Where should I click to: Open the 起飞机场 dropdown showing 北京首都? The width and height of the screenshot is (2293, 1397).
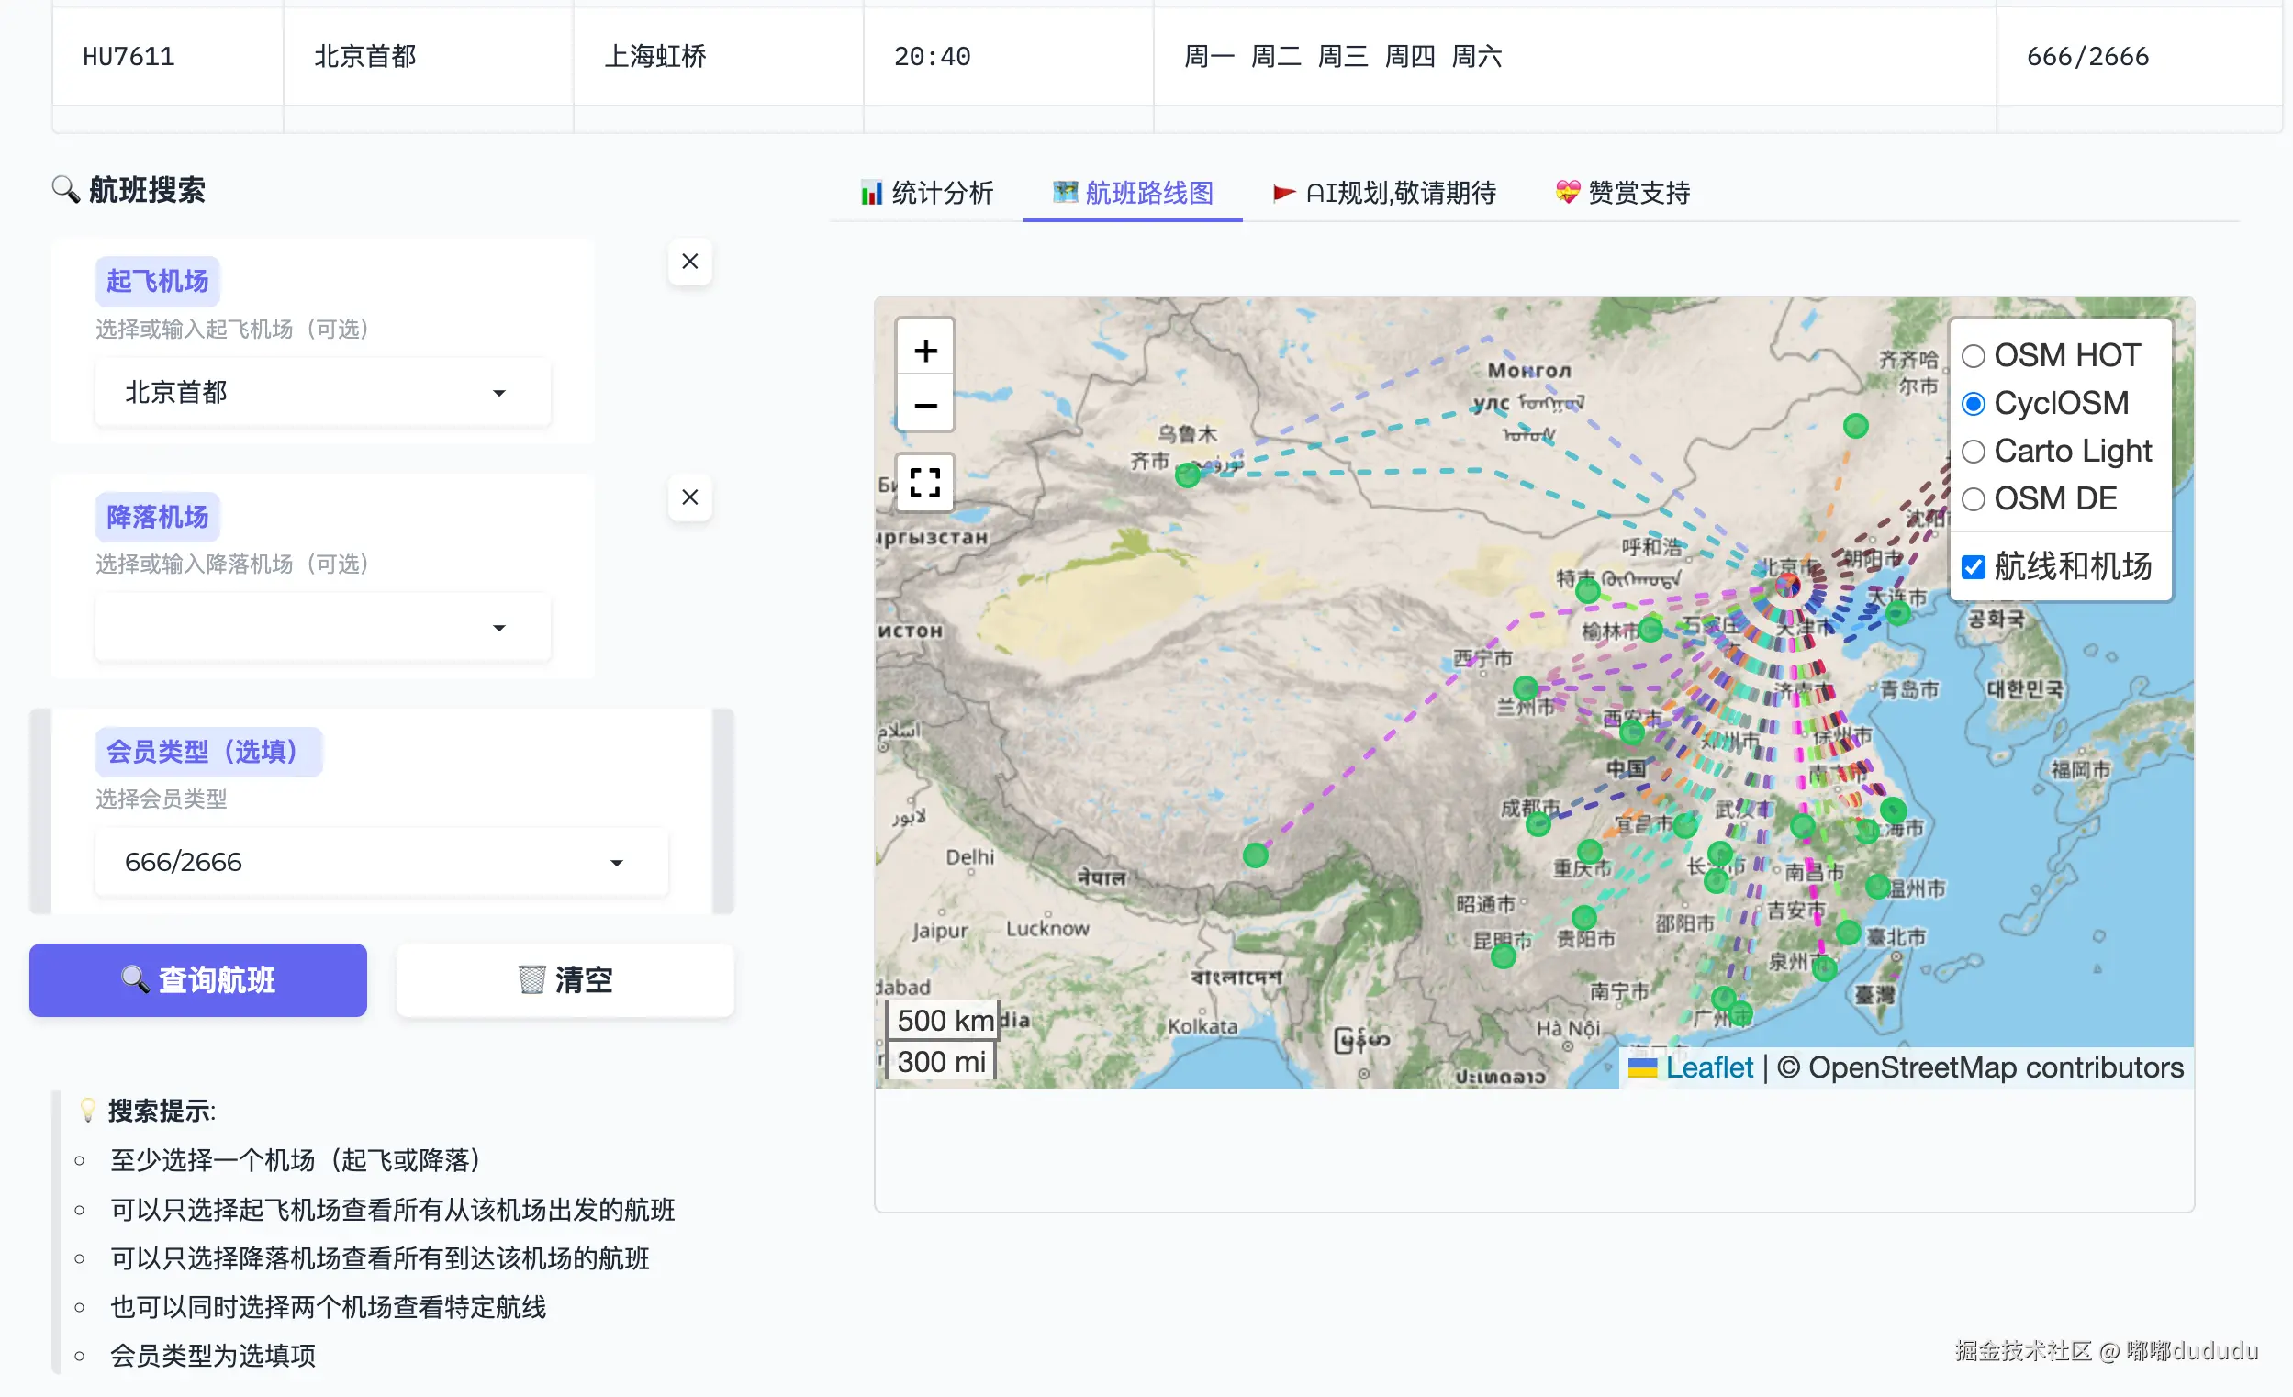pyautogui.click(x=322, y=393)
